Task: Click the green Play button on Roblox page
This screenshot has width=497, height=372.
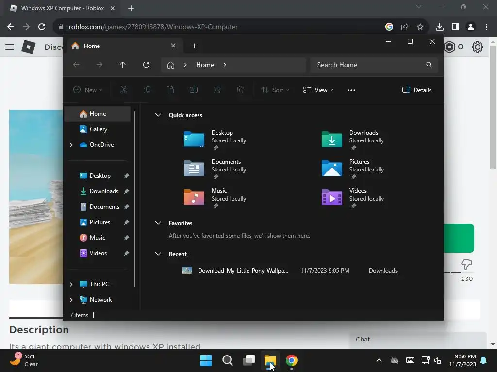Action: pos(459,238)
